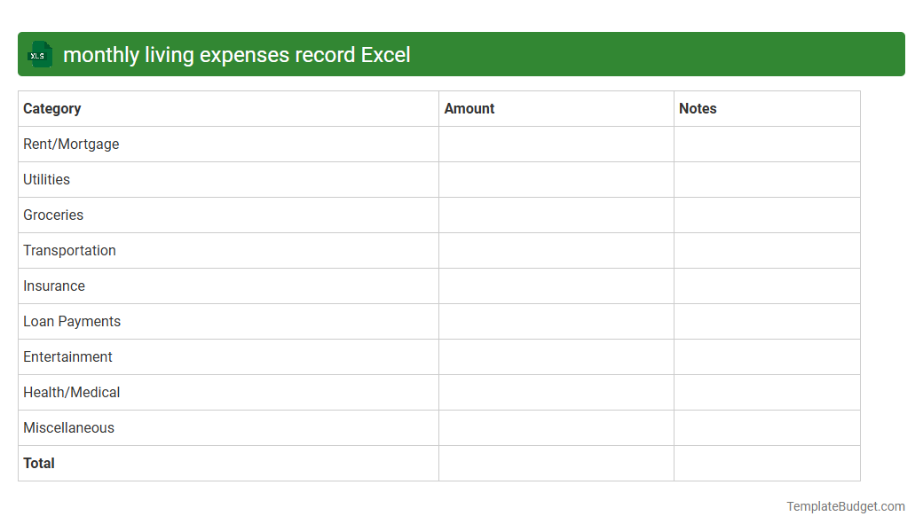Click the Amount cell in the Total row
Image resolution: width=923 pixels, height=532 pixels.
click(x=556, y=463)
